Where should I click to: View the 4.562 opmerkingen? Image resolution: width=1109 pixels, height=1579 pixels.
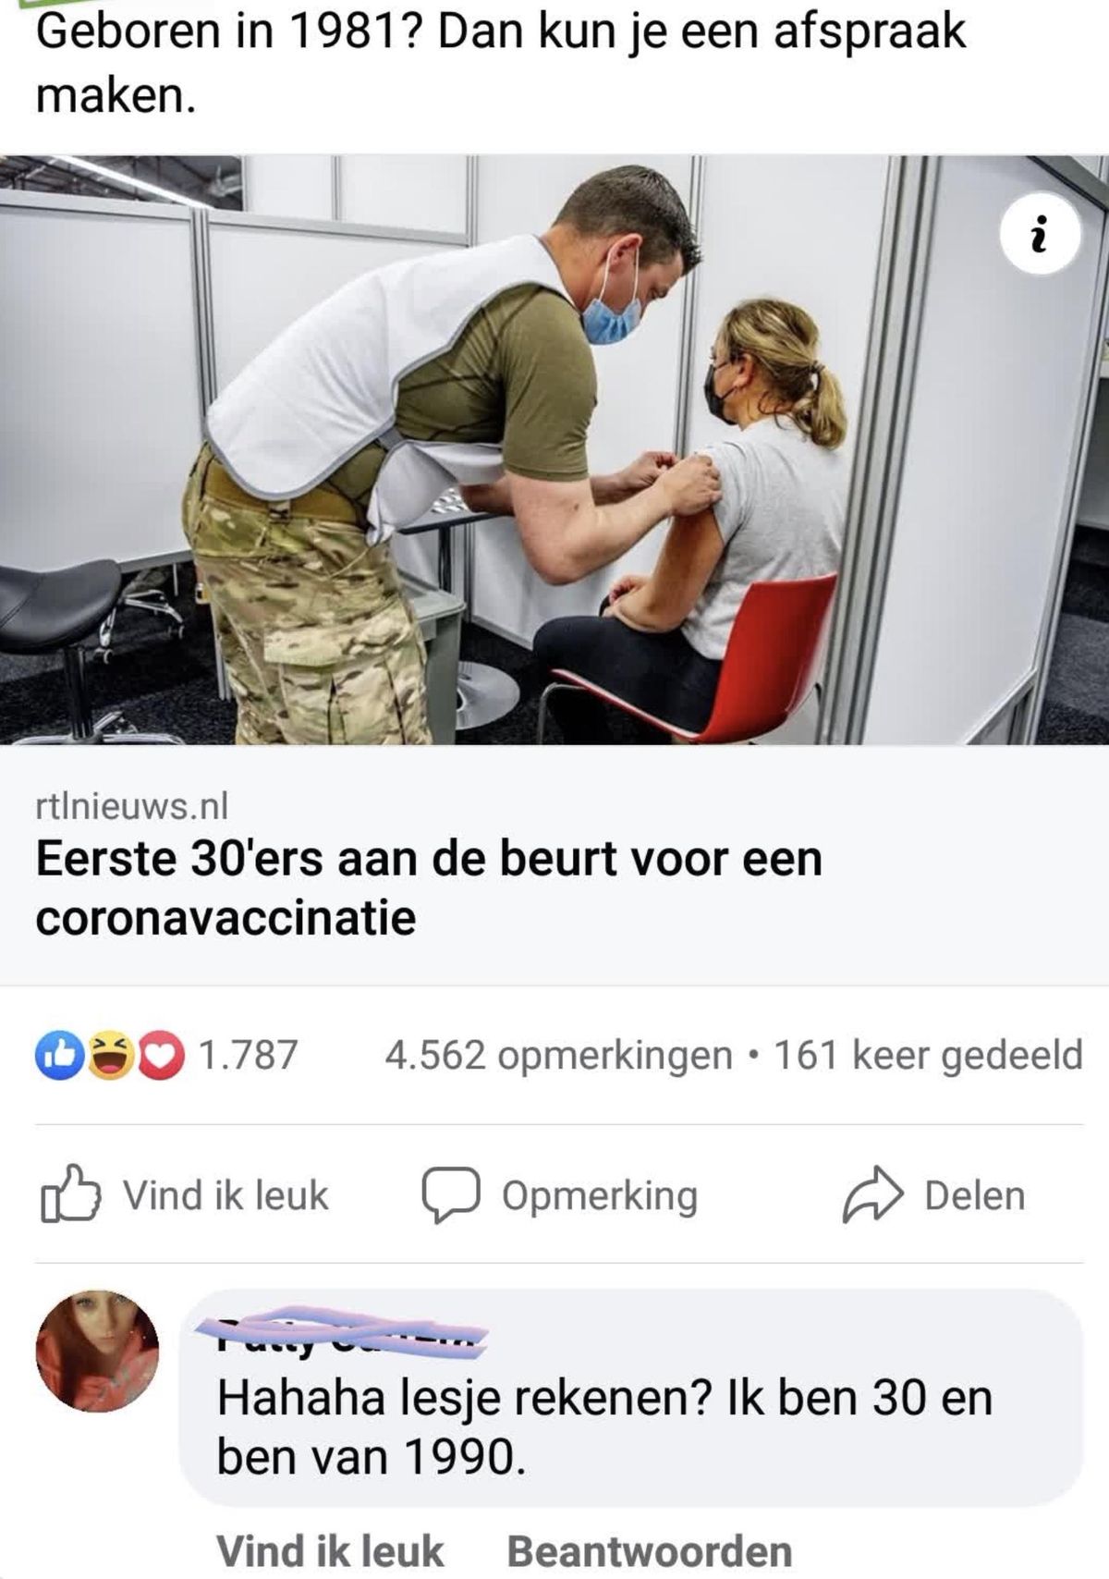[x=558, y=1055]
